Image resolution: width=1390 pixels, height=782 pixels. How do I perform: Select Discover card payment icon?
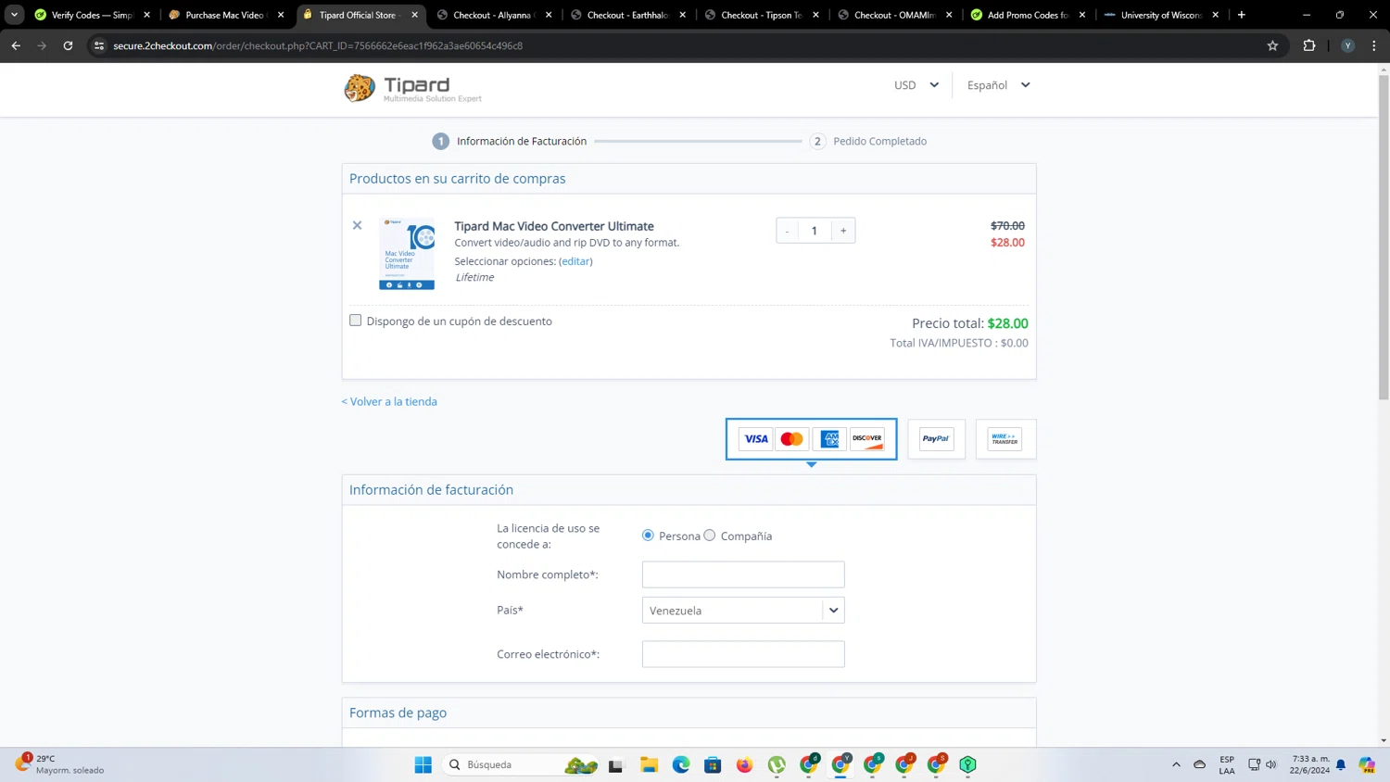click(867, 439)
